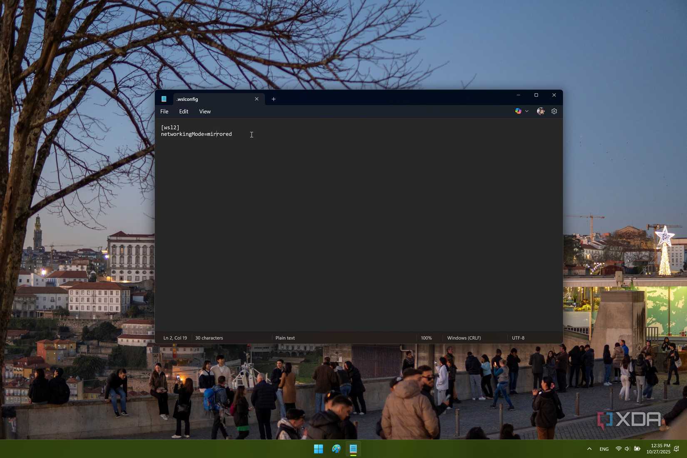Change zoom via the 100% status indicator
Viewport: 687px width, 458px height.
click(x=426, y=338)
